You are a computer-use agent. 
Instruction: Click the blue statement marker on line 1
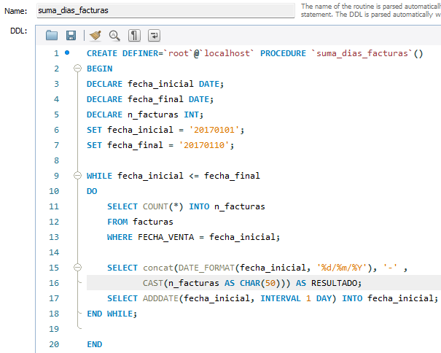(x=68, y=53)
